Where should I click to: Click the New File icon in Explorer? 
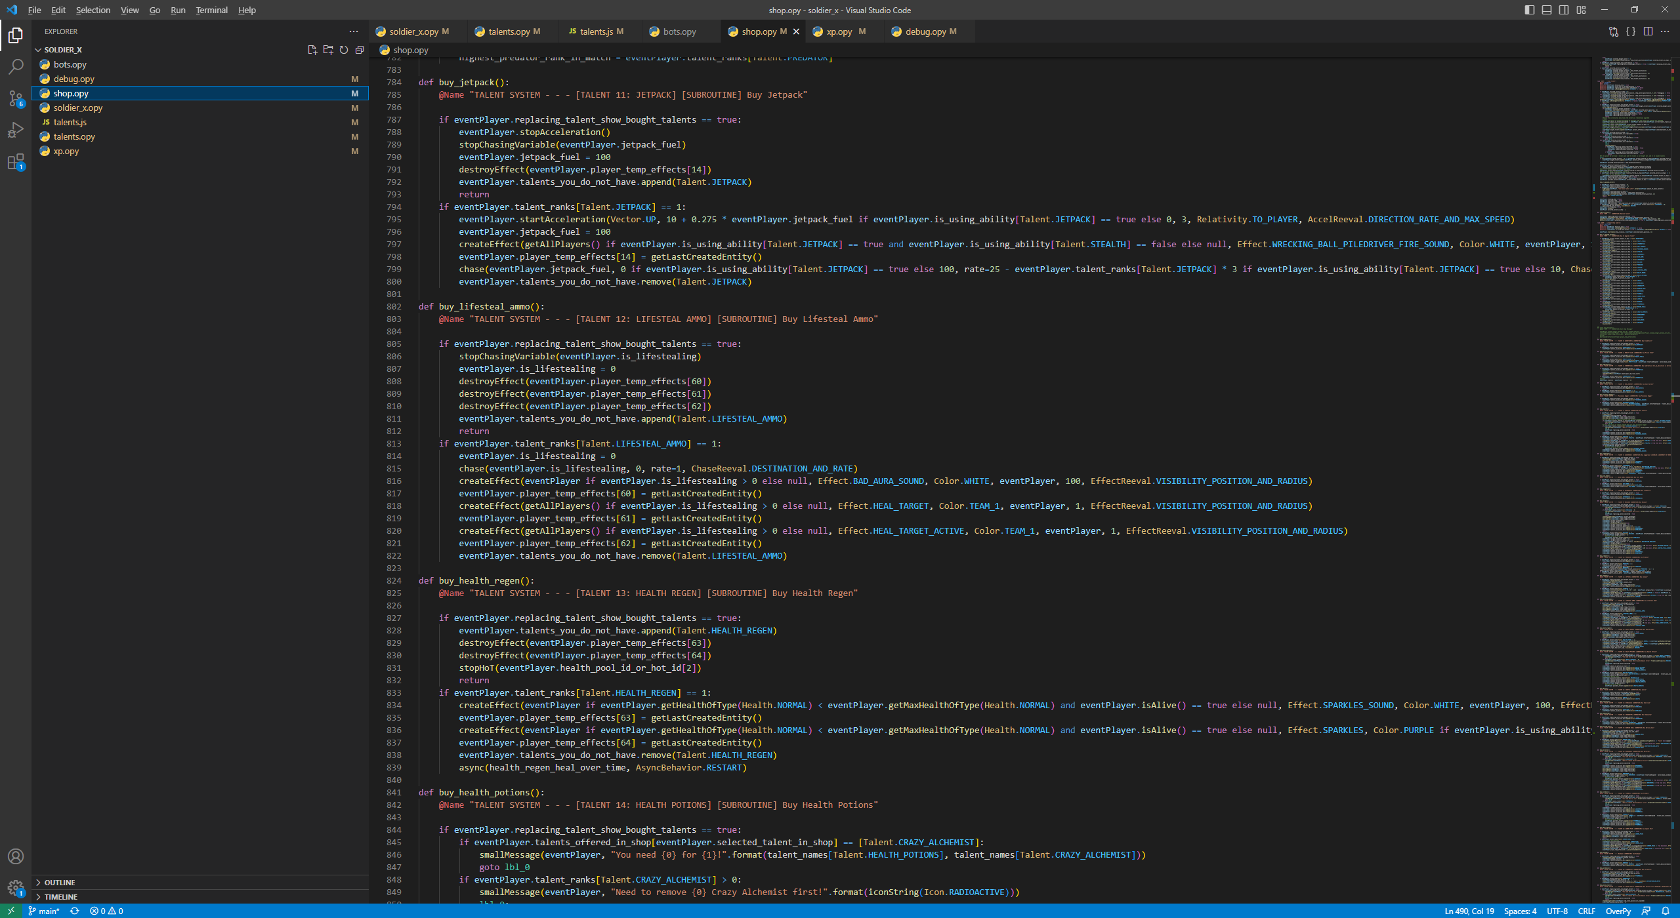(x=312, y=50)
